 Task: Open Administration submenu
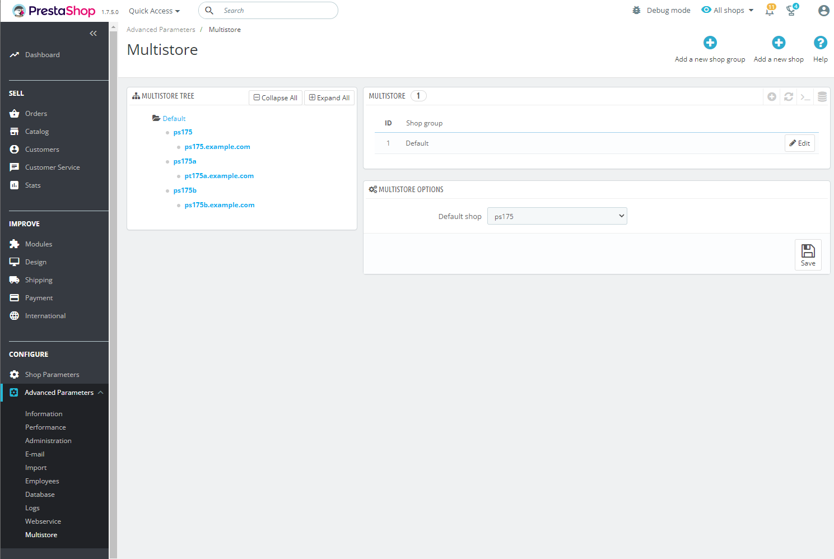48,441
